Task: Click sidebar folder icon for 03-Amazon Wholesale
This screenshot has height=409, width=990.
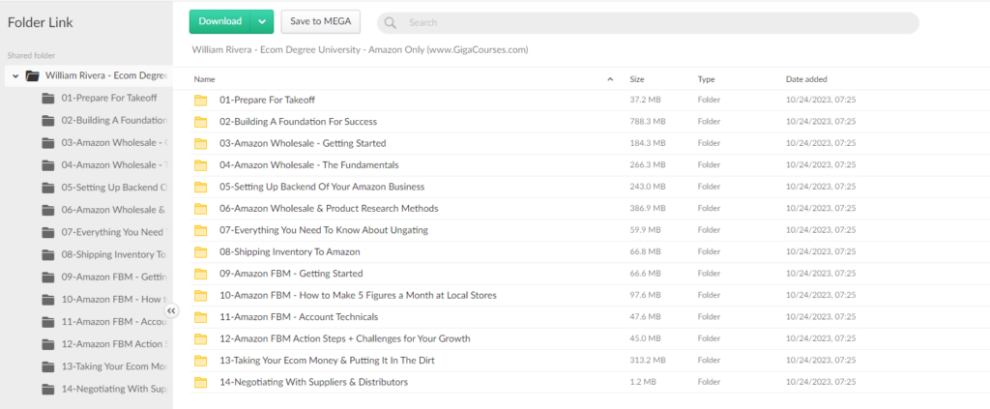Action: (x=48, y=143)
